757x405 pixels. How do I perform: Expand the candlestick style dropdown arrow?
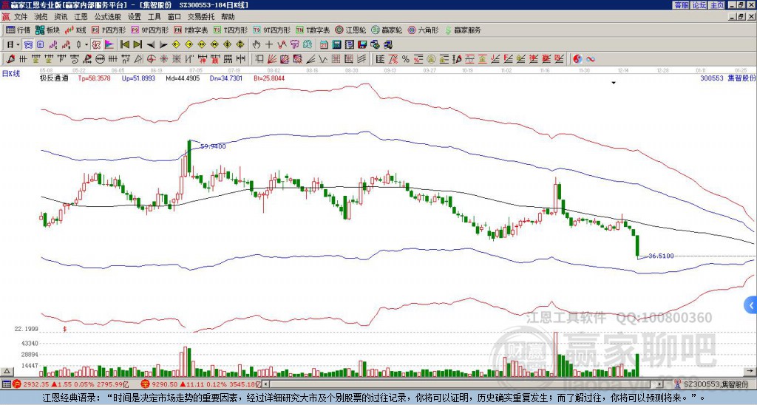click(86, 45)
